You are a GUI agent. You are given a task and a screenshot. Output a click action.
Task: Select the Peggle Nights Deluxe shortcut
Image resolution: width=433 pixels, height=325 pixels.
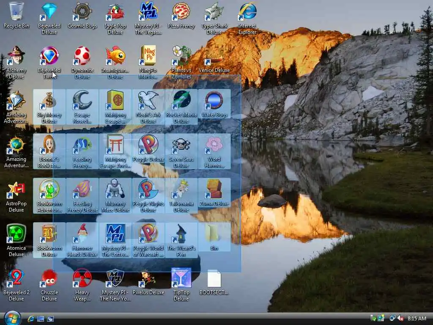pos(148,196)
